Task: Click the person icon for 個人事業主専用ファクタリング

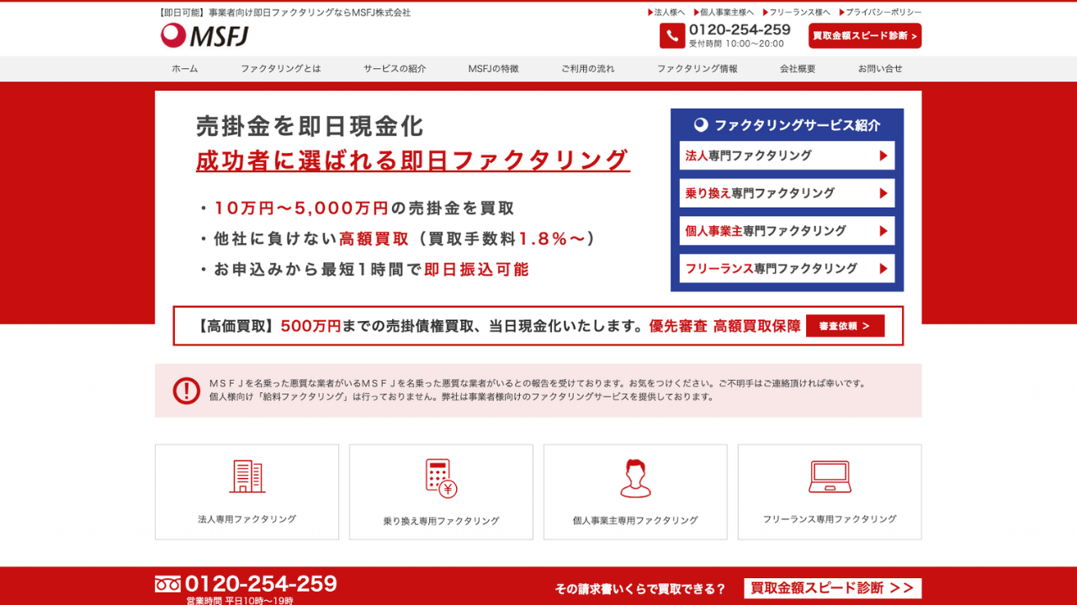Action: [x=635, y=476]
